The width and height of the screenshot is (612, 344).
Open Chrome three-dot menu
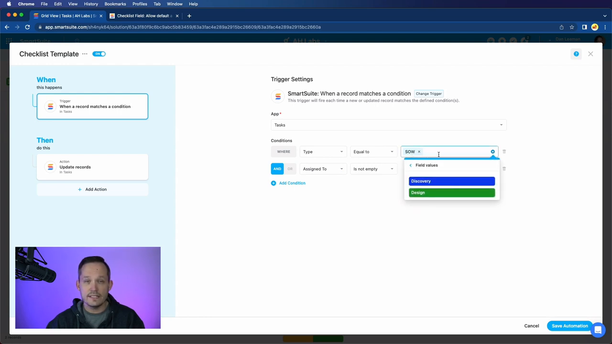tap(605, 27)
